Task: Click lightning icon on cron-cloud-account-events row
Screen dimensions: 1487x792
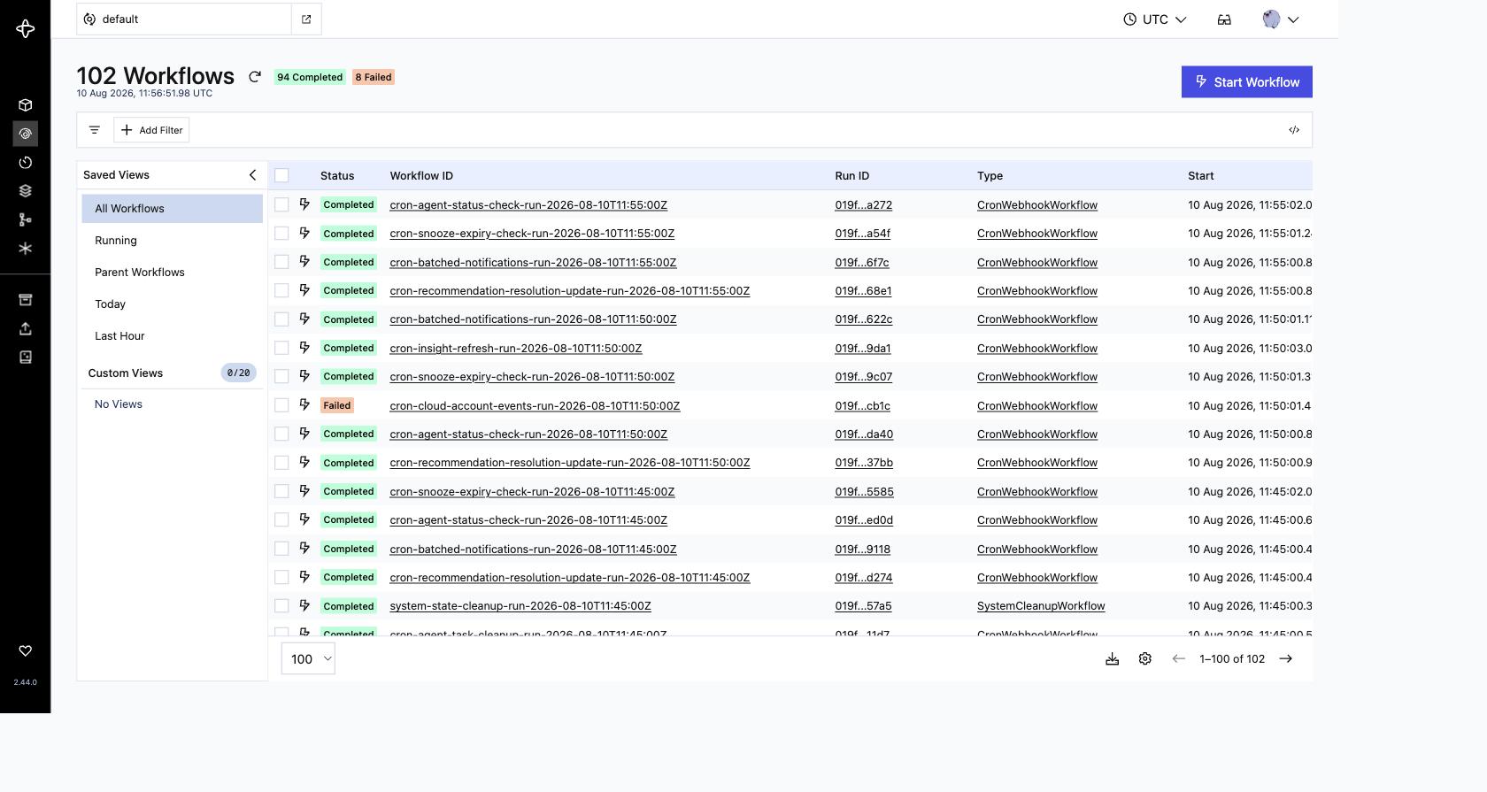Action: (304, 404)
